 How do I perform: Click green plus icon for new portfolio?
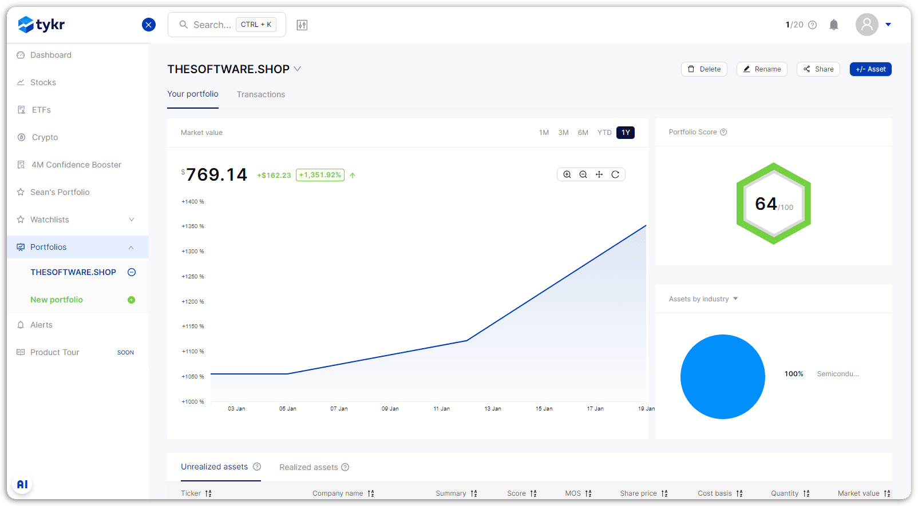(x=131, y=300)
